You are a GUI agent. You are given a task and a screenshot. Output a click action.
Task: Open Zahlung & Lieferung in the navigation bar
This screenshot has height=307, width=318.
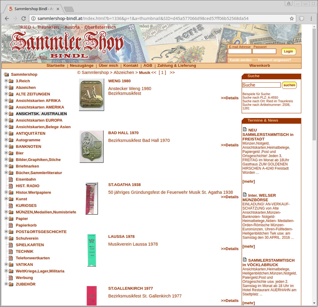(177, 66)
